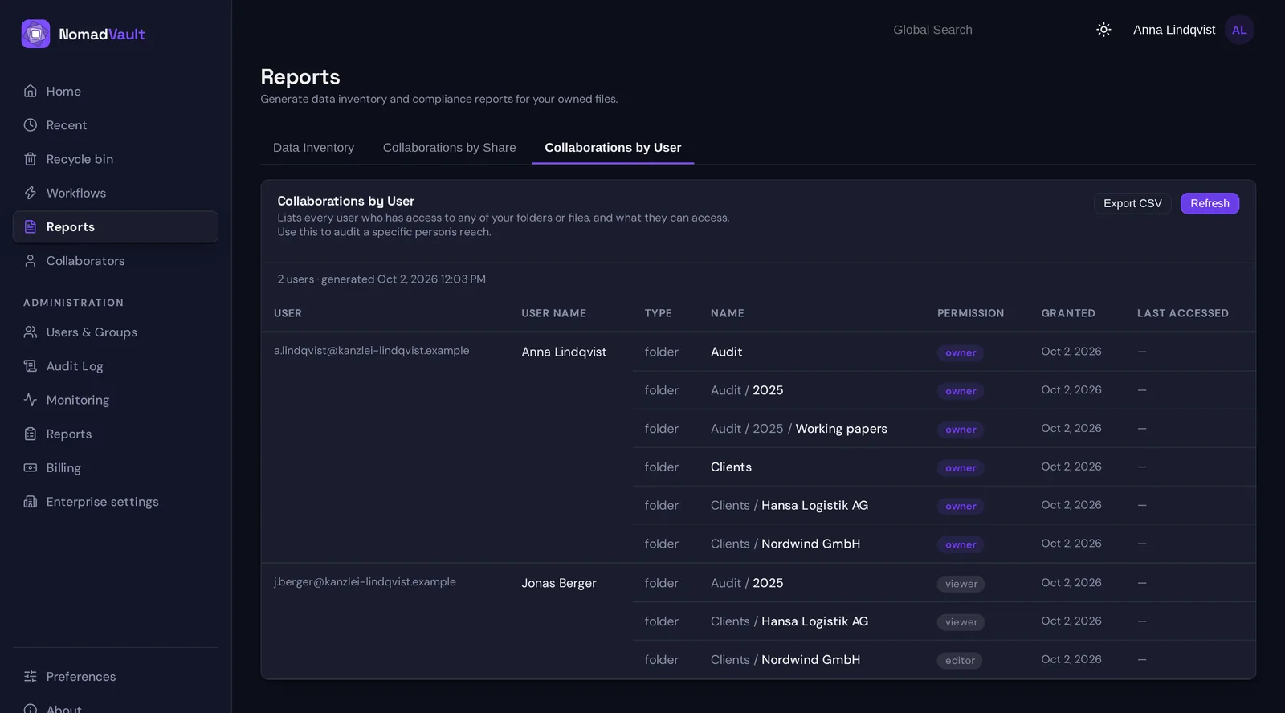Open the AL user avatar menu
This screenshot has height=713, width=1285.
pyautogui.click(x=1239, y=30)
